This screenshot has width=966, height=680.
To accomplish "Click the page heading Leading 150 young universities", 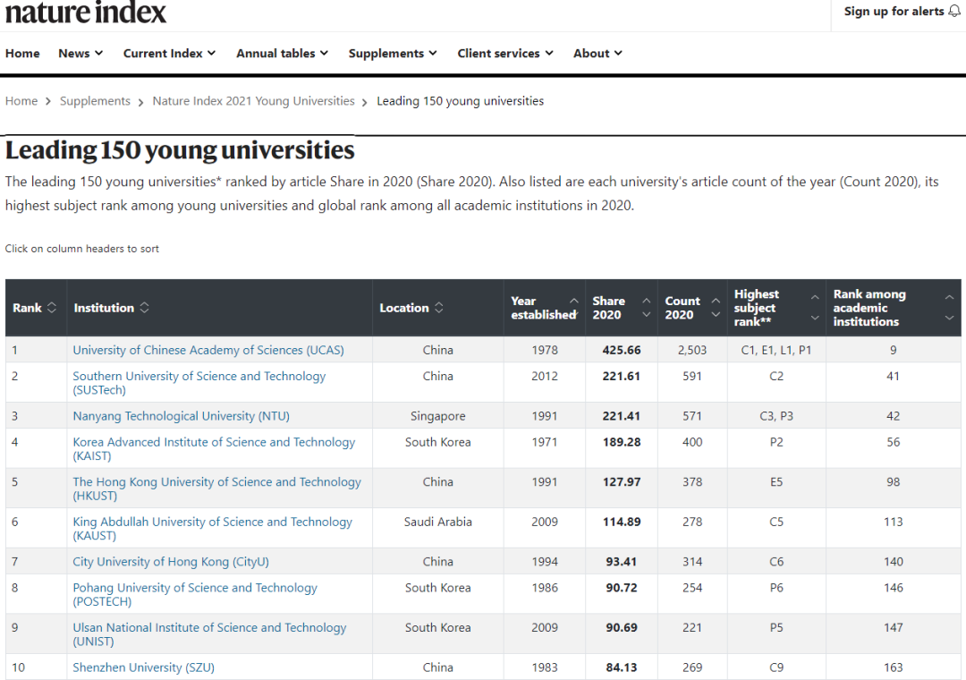I will [180, 150].
